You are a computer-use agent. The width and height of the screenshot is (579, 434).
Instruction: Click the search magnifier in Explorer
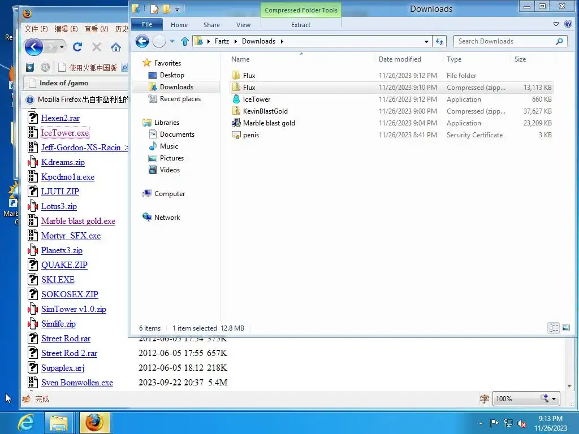tap(559, 41)
